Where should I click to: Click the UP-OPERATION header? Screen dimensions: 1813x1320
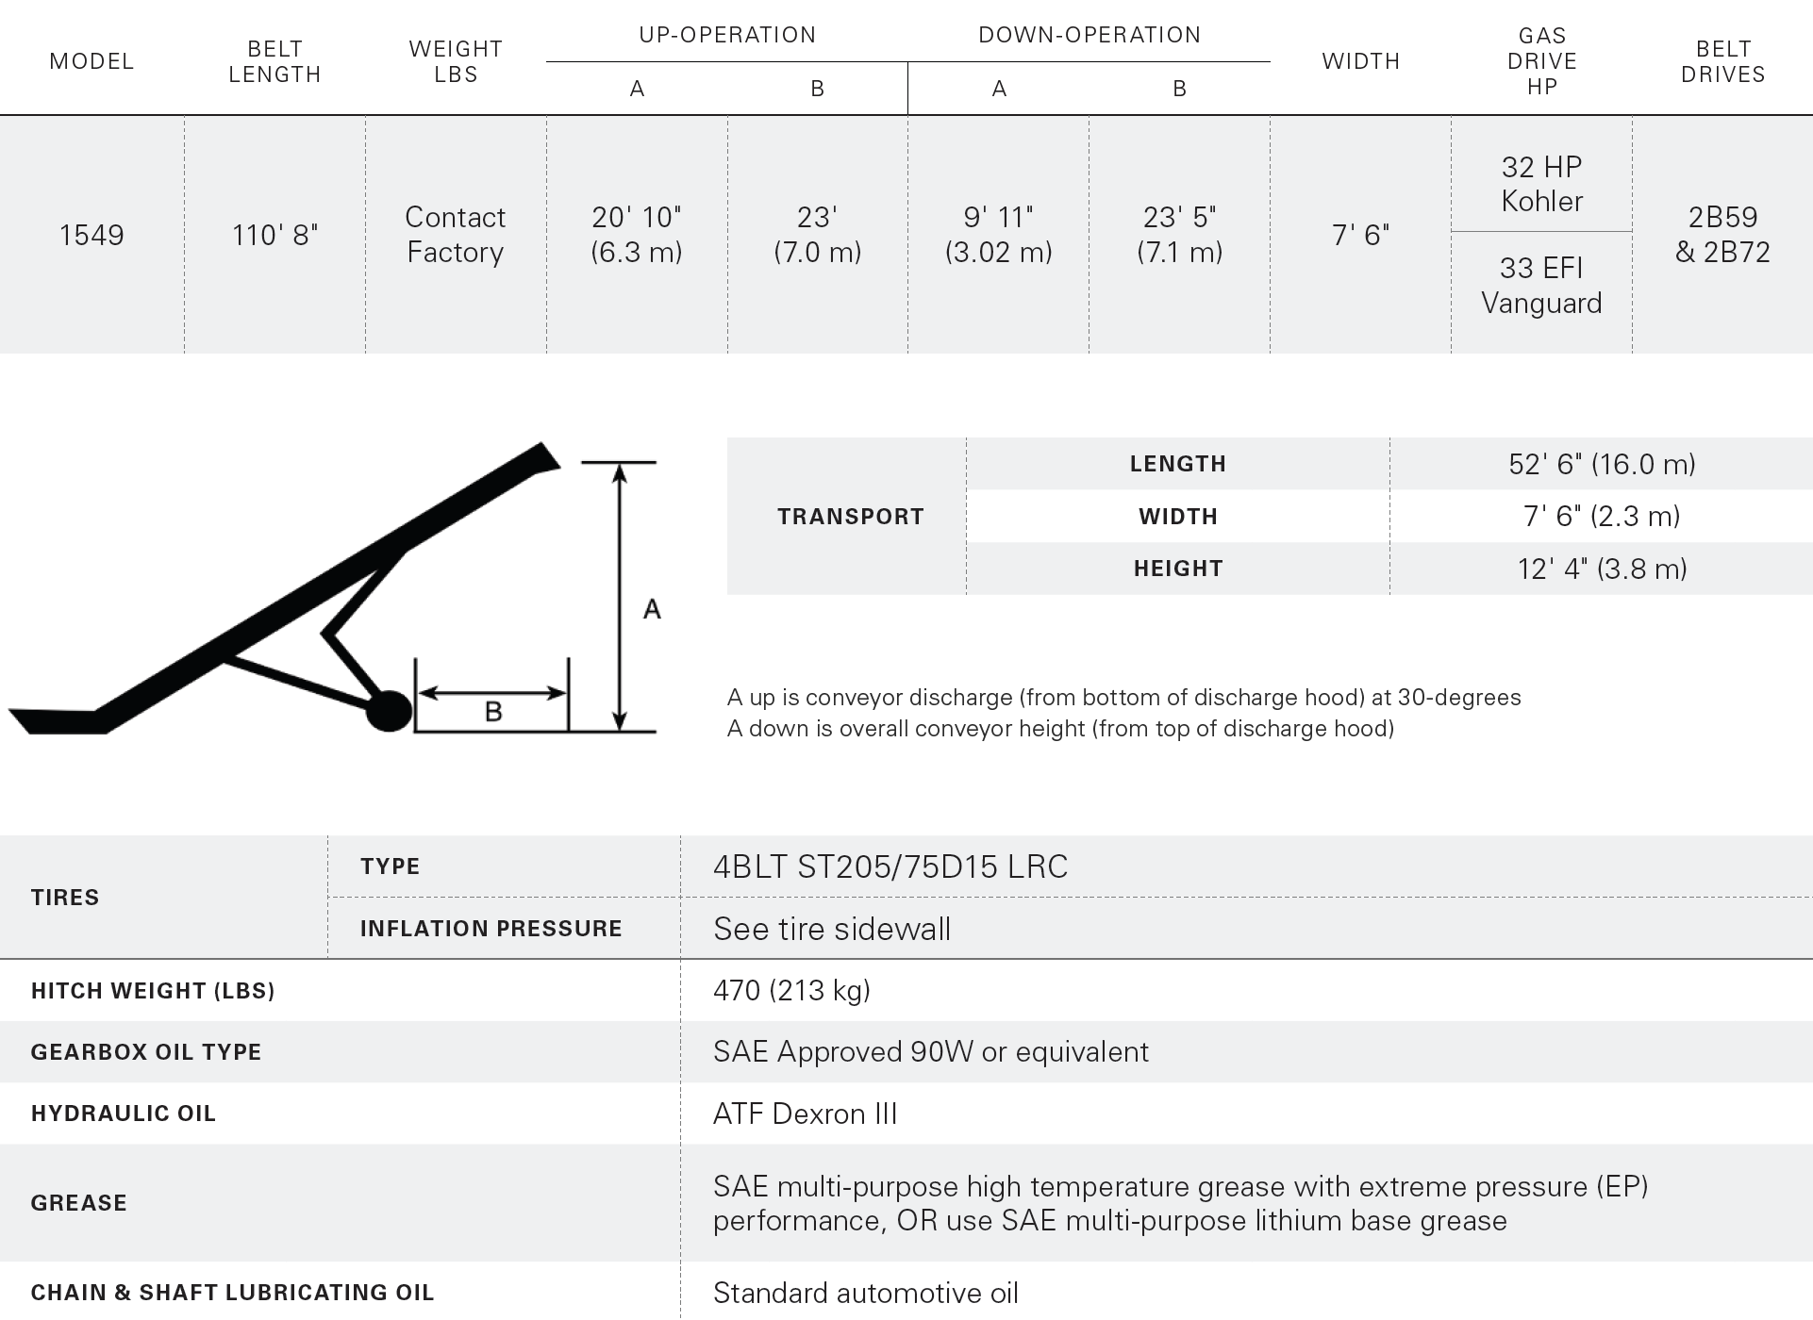tap(727, 35)
